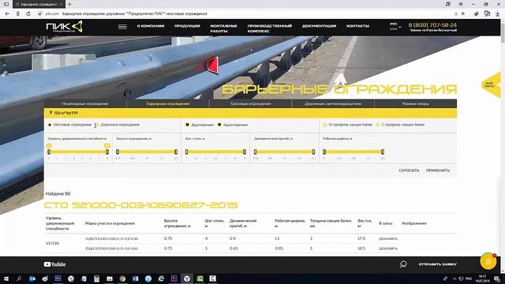Screen dimensions: 505x284
Task: Open Yandex Browser in taskbar
Action: [x=187, y=278]
